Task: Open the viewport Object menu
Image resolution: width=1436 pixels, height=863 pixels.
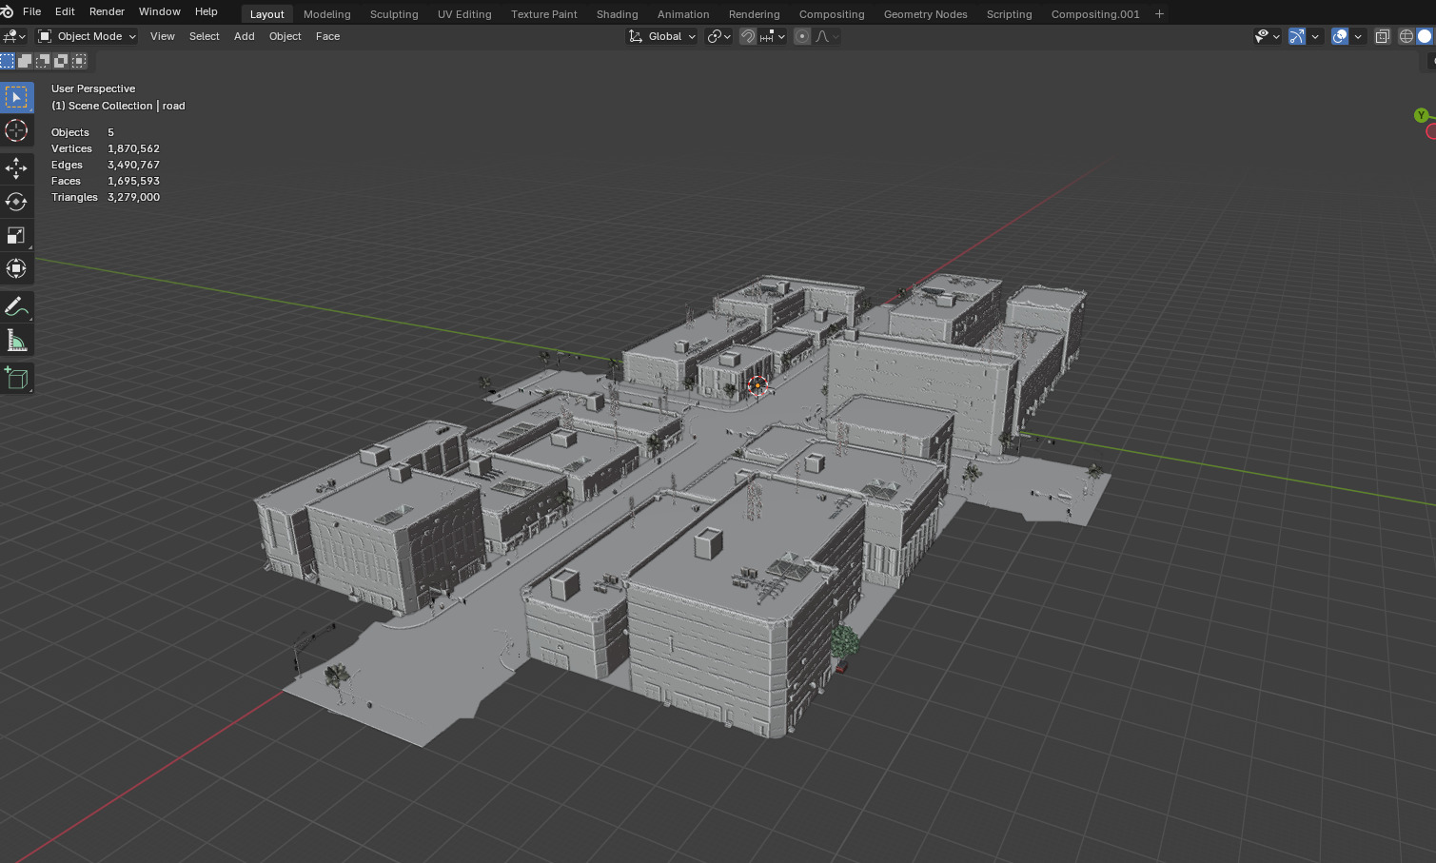Action: click(x=285, y=36)
